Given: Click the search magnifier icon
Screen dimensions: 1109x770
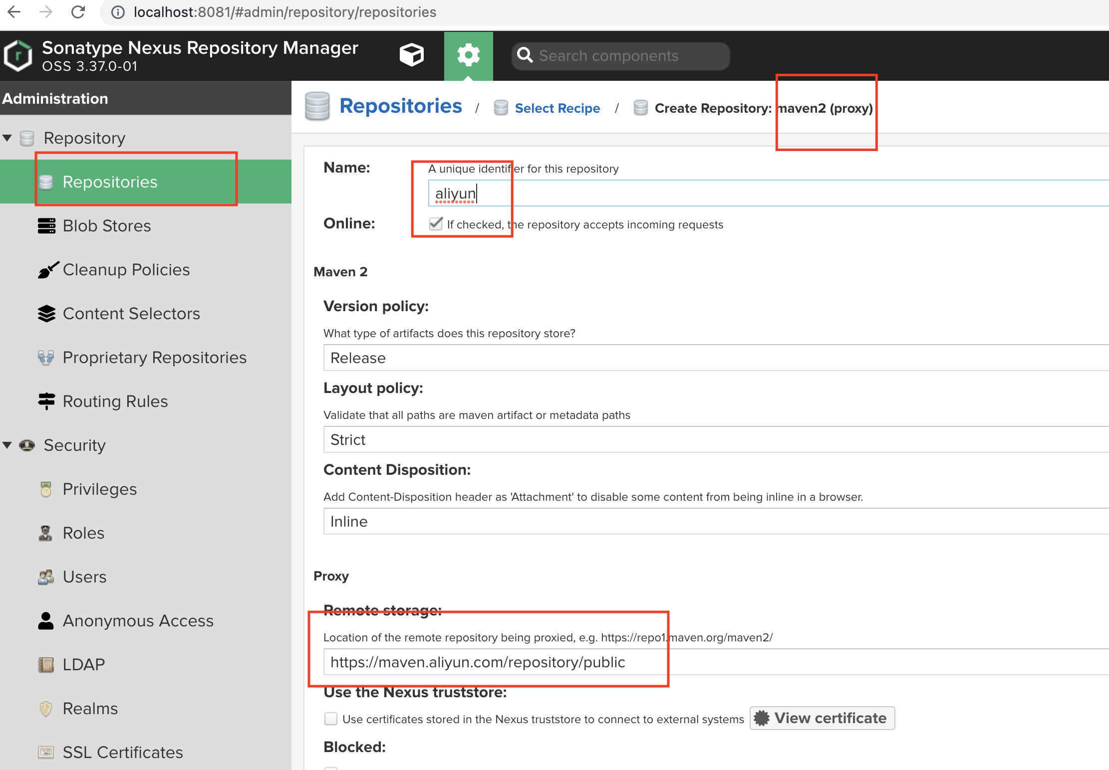Looking at the screenshot, I should 525,55.
